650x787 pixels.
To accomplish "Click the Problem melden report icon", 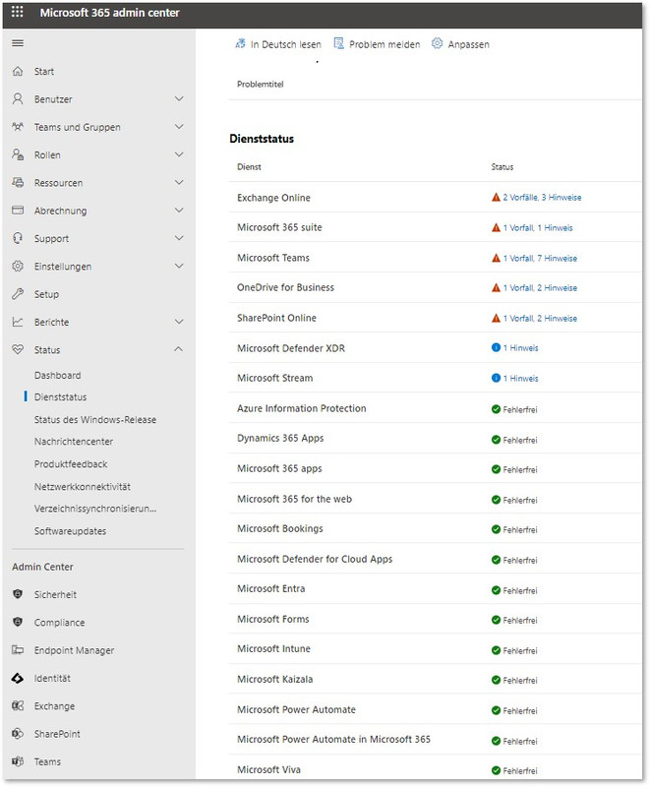I will pos(339,43).
